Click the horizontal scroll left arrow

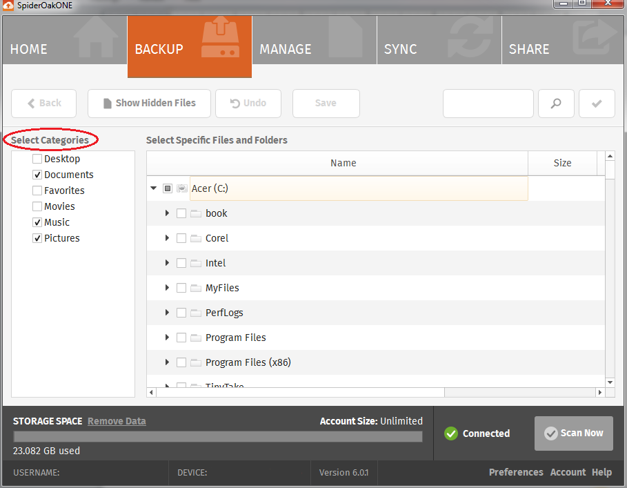(151, 392)
